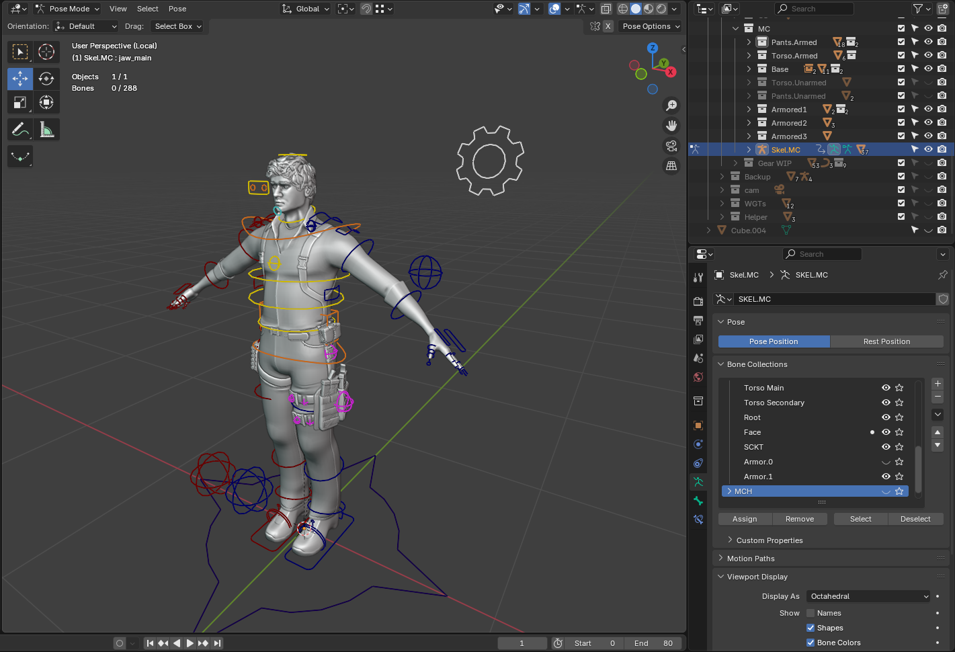Open the Physics properties tab
955x652 pixels.
click(x=698, y=444)
